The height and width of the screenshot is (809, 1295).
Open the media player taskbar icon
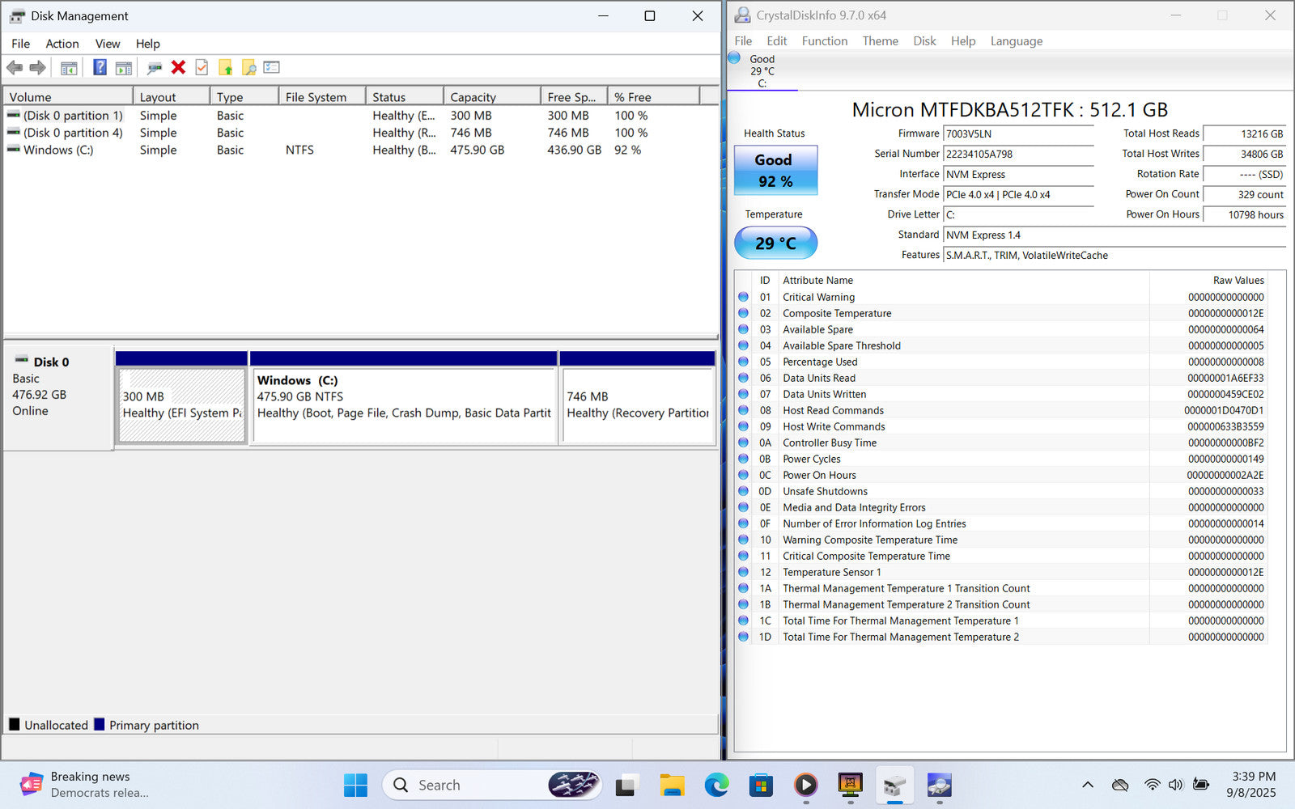805,785
